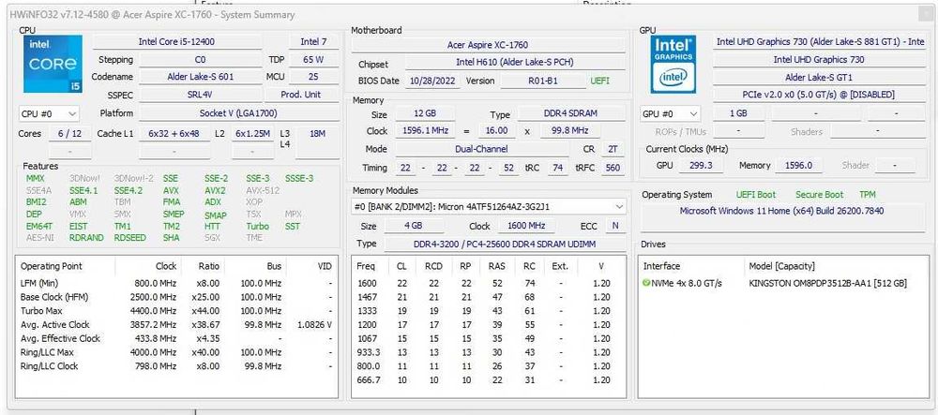This screenshot has width=938, height=415.
Task: Click the Intel Core i5 logo
Action: (x=53, y=64)
